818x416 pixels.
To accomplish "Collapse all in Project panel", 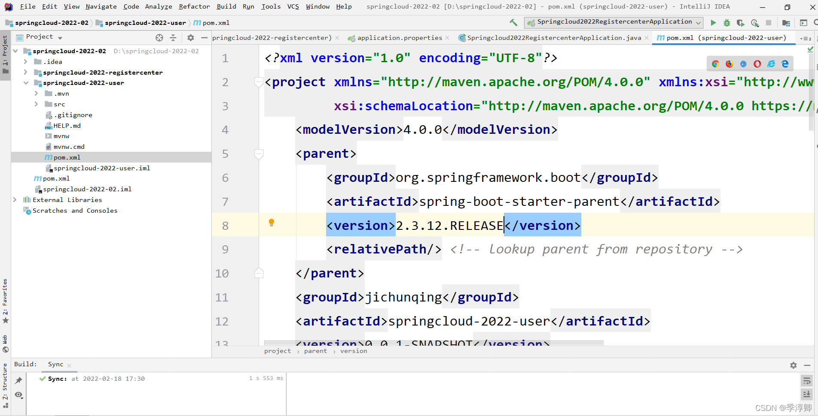I will click(x=173, y=38).
